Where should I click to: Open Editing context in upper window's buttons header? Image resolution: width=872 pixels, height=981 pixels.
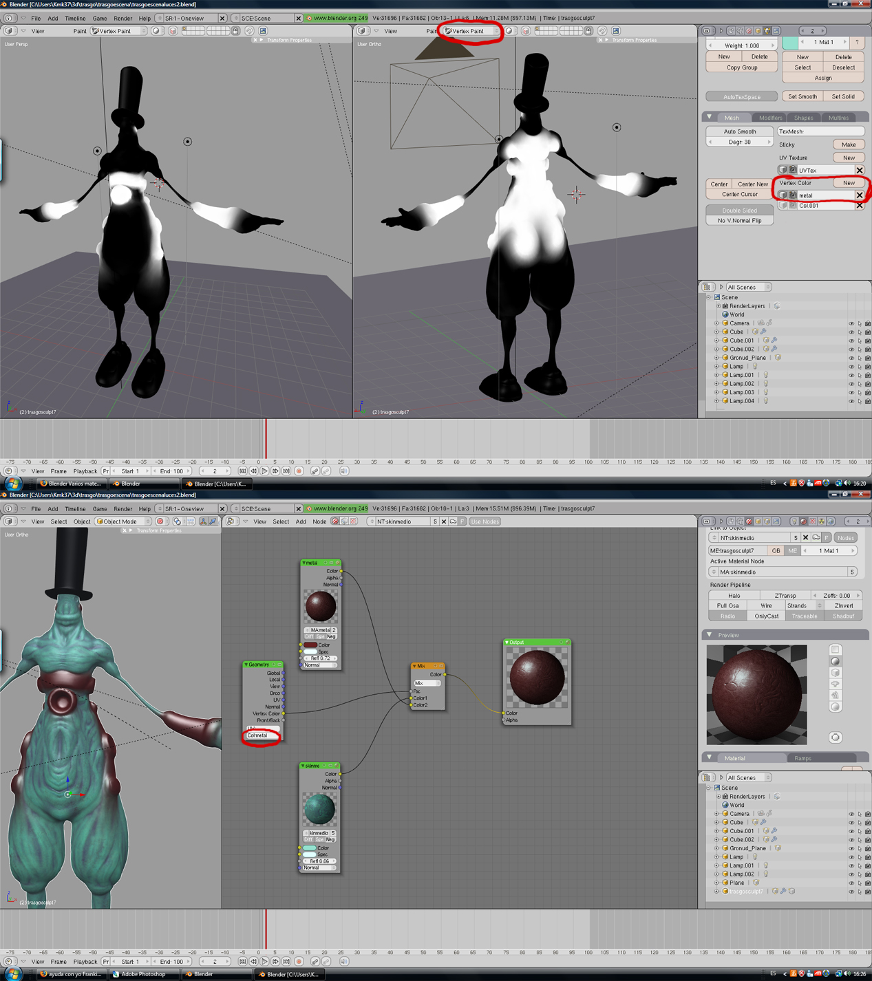767,31
